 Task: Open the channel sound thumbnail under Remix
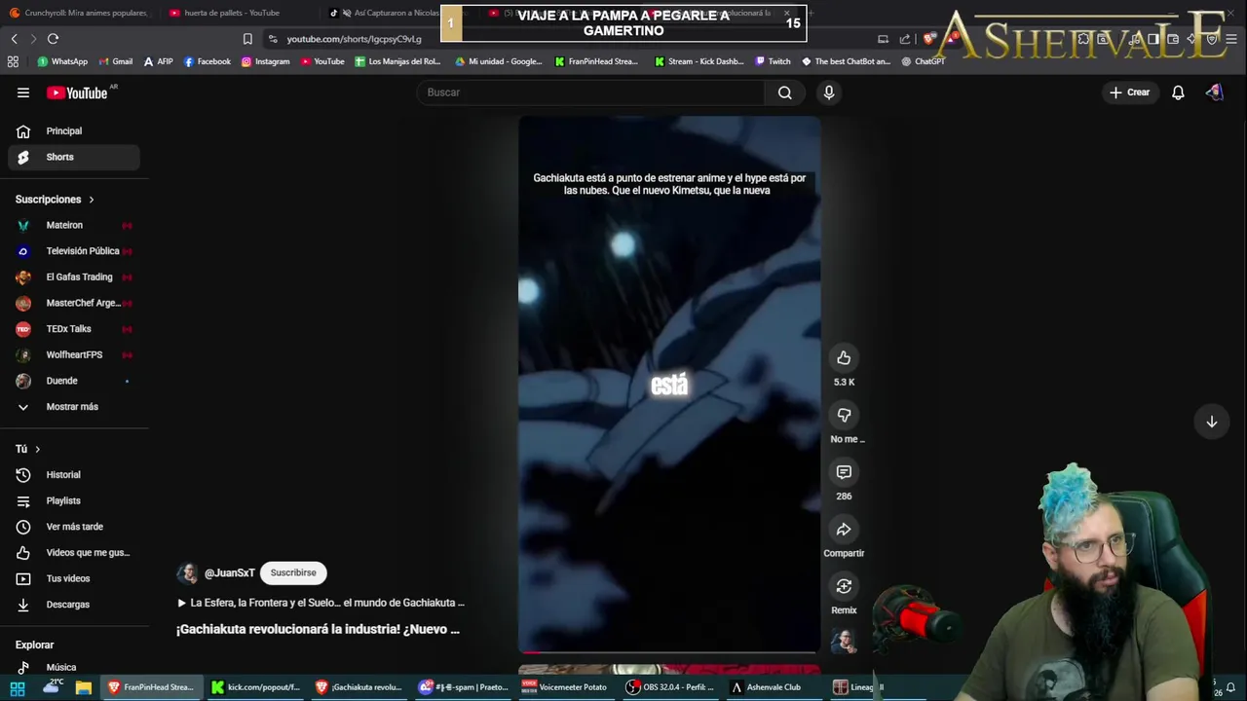pos(844,641)
